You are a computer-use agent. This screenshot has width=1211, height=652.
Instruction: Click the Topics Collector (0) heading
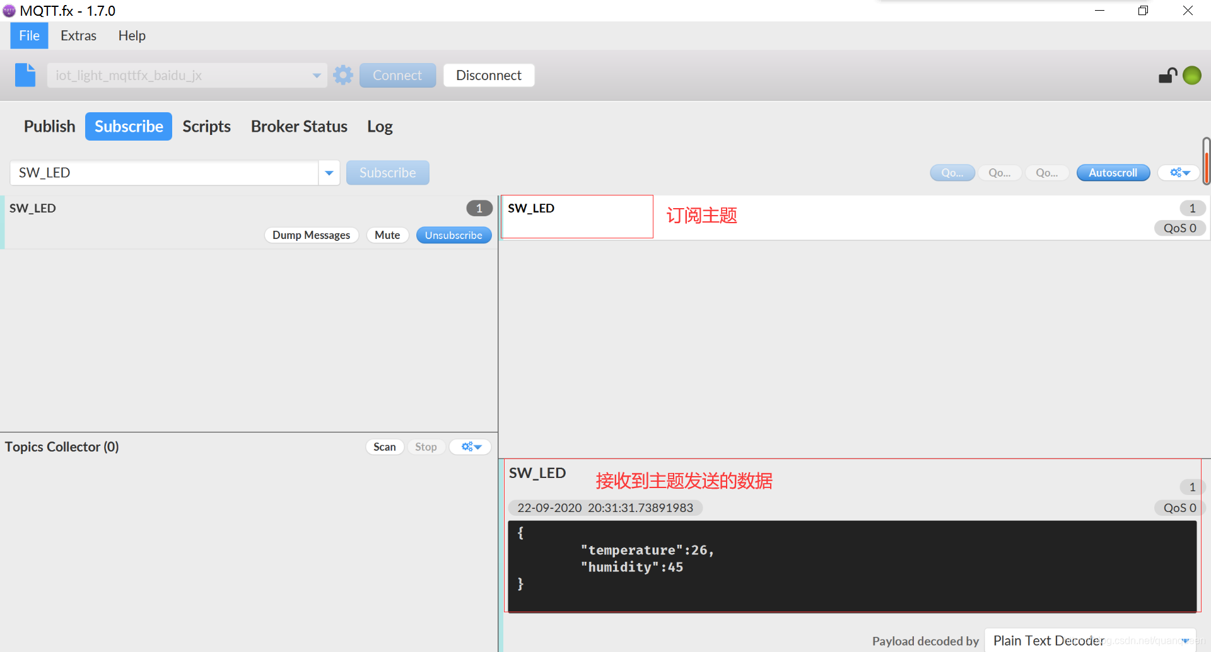(x=62, y=447)
